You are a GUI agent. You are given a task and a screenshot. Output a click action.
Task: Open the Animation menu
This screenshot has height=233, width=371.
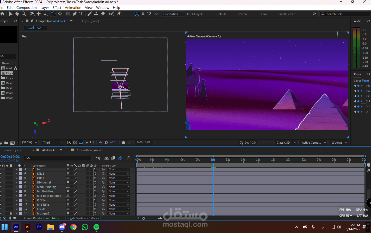73,8
